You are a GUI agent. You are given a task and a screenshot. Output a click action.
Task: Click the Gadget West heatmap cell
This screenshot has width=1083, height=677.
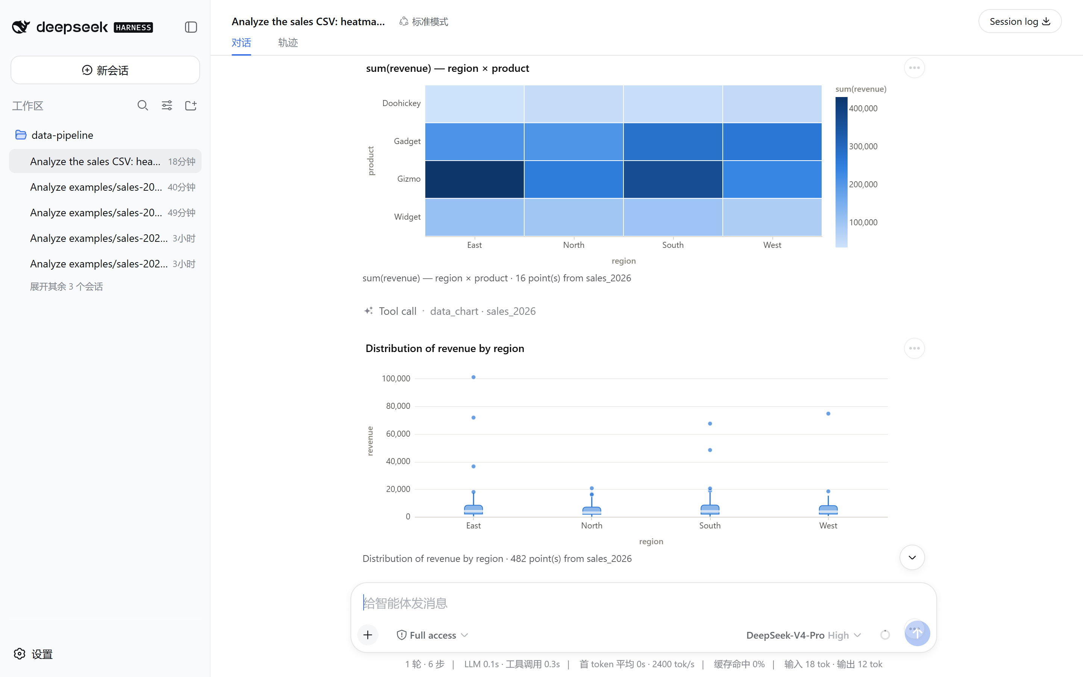[772, 141]
